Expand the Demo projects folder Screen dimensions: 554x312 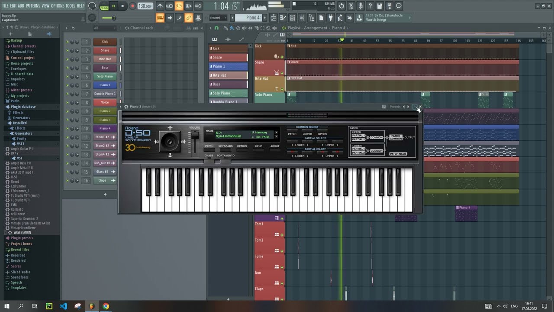coord(22,63)
